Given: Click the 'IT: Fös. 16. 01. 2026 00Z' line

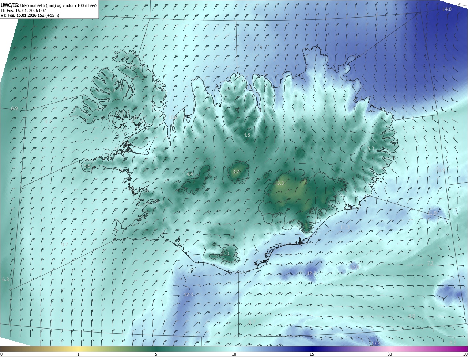Looking at the screenshot, I should 23,10.
